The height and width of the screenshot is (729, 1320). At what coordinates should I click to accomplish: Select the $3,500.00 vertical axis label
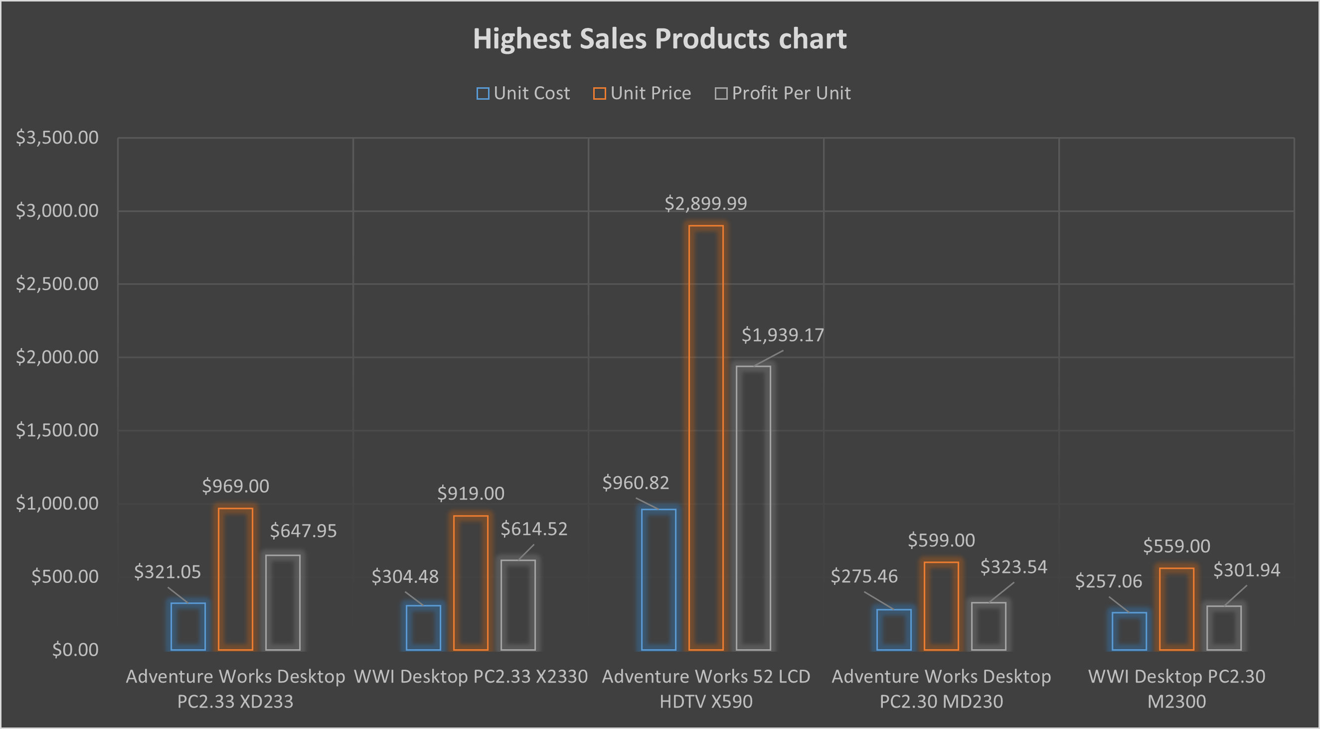pyautogui.click(x=57, y=138)
